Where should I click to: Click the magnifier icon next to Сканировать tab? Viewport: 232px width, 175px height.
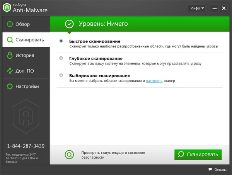click(x=9, y=40)
